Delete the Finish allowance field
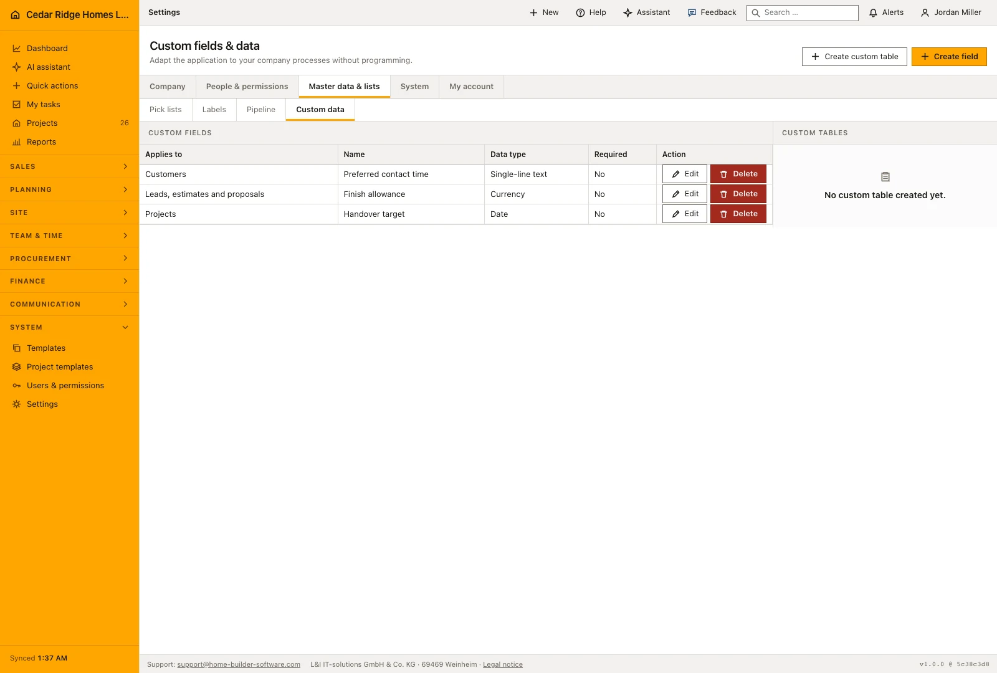Viewport: 997px width, 673px height. pyautogui.click(x=738, y=194)
